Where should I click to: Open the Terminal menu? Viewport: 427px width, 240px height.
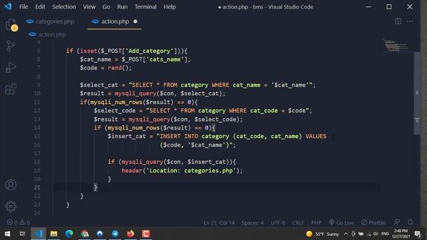[145, 7]
